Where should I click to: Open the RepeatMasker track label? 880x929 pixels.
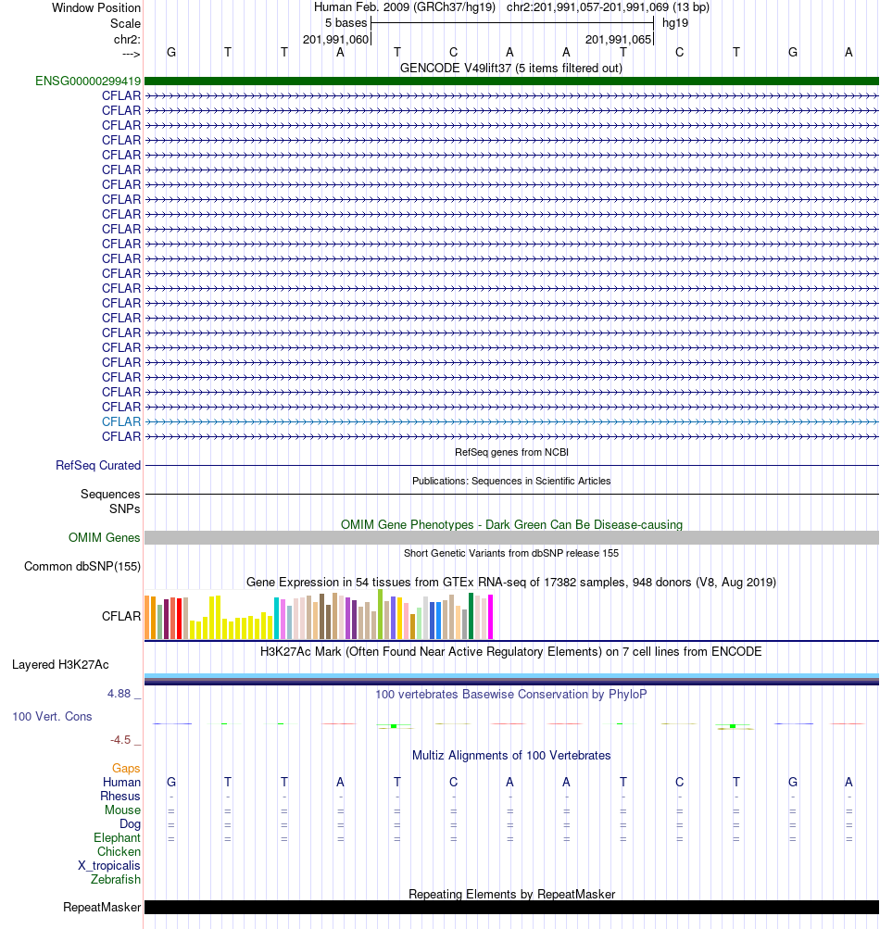coord(102,907)
